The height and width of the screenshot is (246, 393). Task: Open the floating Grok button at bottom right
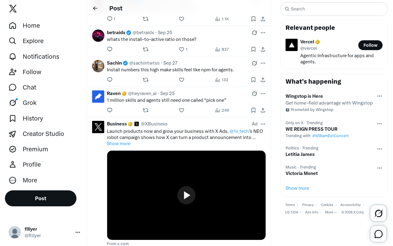click(x=378, y=213)
